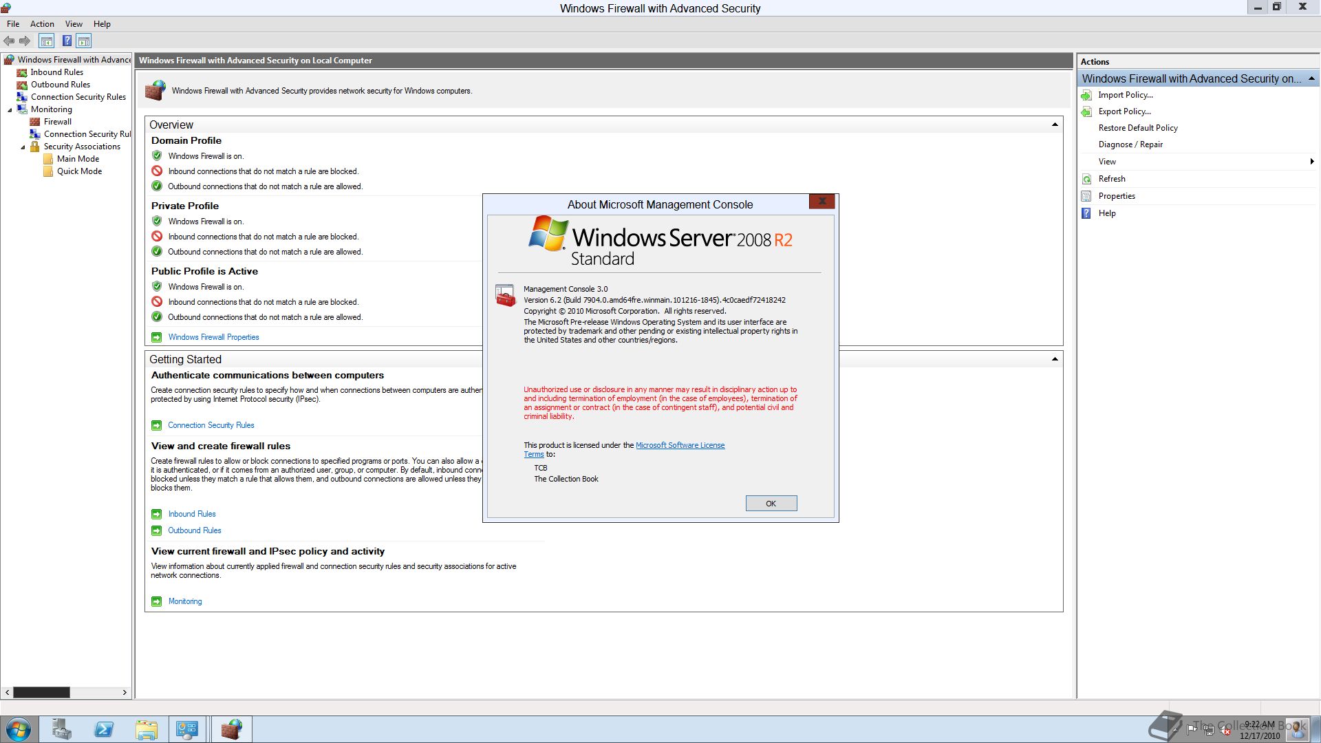Click the Refresh icon in Actions
This screenshot has height=743, width=1321.
1086,179
